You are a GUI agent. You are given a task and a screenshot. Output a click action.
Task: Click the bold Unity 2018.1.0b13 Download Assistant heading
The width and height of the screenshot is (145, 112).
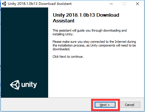pos(86,18)
